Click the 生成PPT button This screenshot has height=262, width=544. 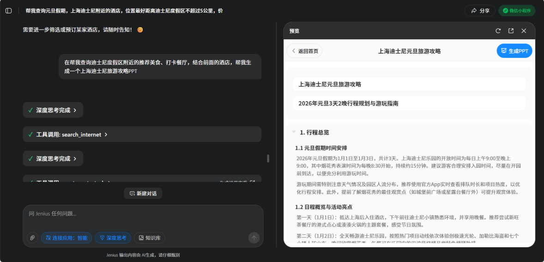(x=514, y=51)
